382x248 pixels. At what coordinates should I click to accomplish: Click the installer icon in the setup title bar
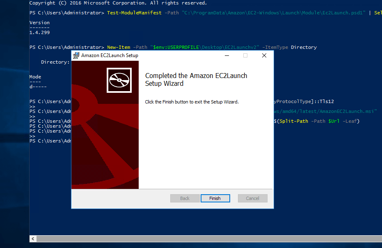pos(76,55)
